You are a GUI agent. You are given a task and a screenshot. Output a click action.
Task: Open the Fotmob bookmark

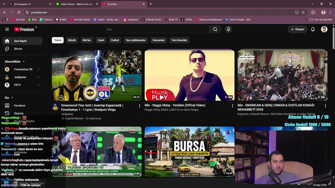tap(46, 20)
